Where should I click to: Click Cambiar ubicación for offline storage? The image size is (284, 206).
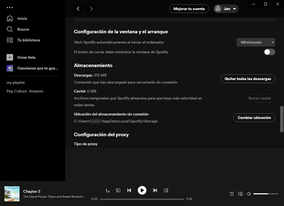click(x=254, y=117)
